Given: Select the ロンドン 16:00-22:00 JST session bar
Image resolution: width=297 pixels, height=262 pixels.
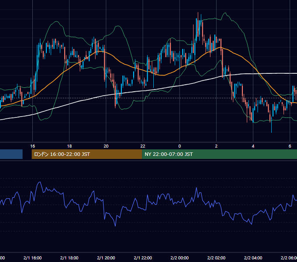Looking at the screenshot, I should tap(87, 154).
